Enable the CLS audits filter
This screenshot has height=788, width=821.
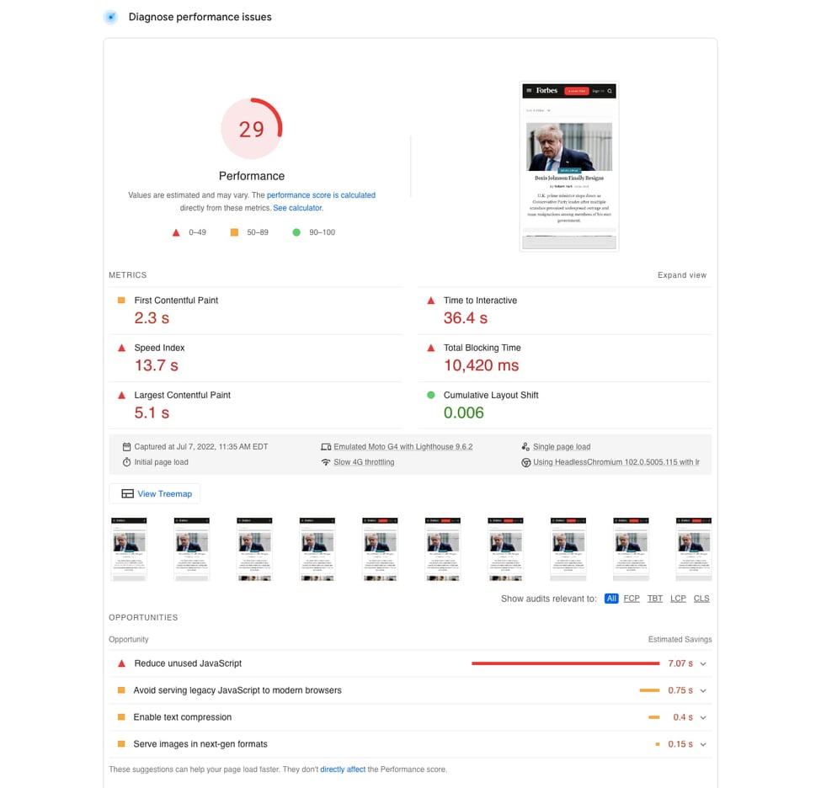click(x=701, y=598)
